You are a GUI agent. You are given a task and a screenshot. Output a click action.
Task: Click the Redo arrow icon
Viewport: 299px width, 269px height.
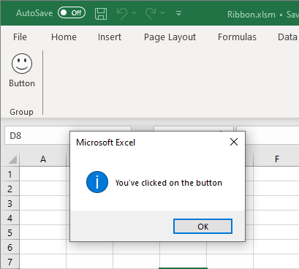[151, 13]
